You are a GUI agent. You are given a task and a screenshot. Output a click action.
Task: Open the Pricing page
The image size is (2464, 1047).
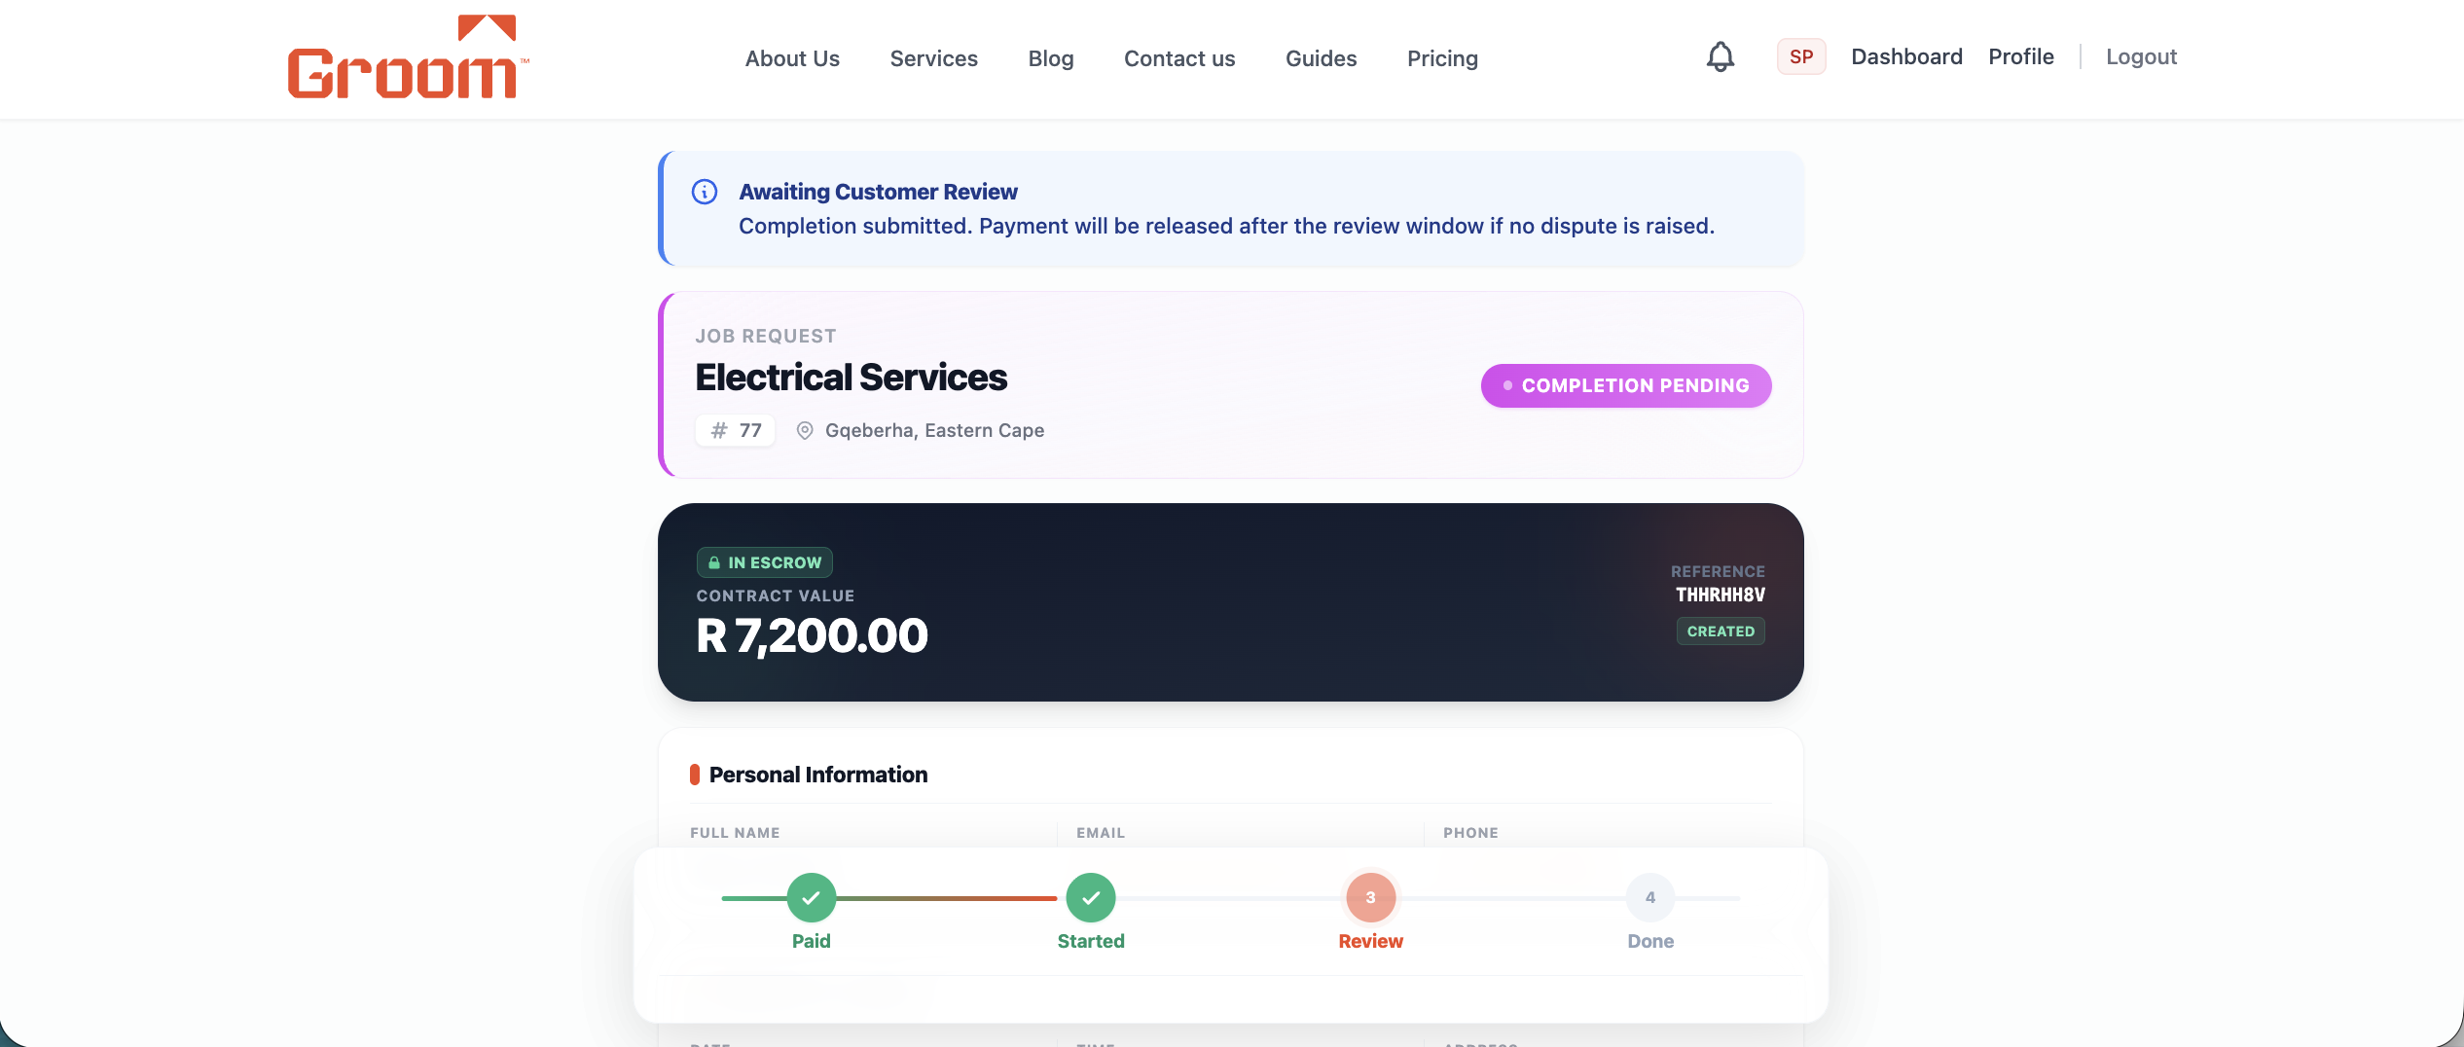1442,58
